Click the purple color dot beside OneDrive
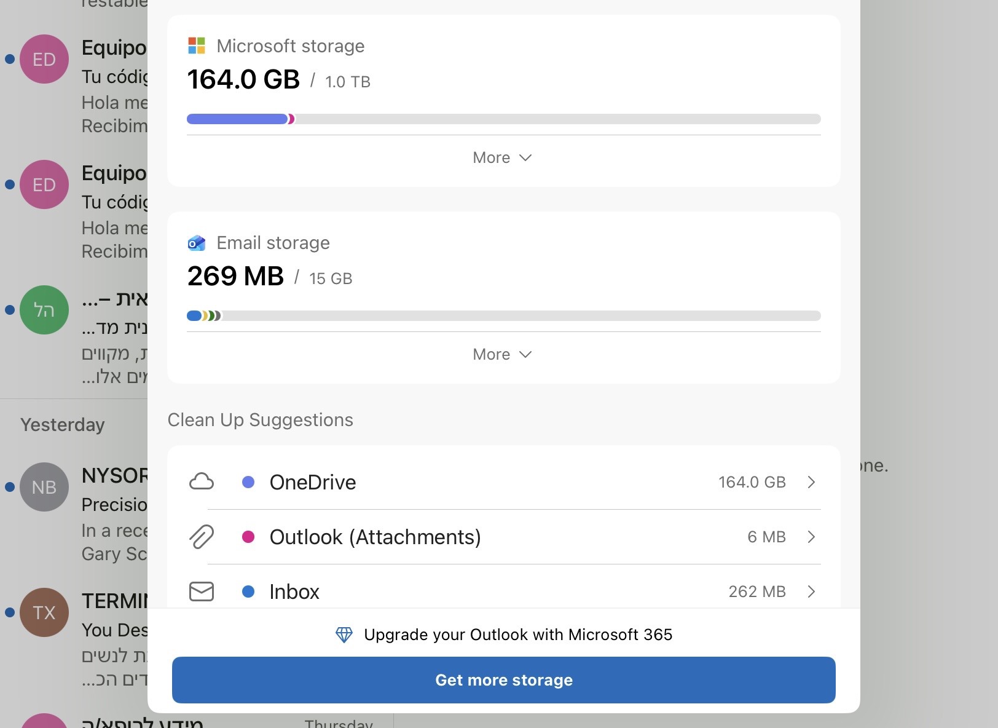Screen dimensions: 998x728 (248, 482)
